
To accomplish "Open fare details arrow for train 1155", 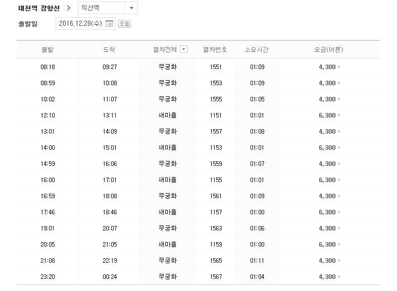I will tap(339, 180).
